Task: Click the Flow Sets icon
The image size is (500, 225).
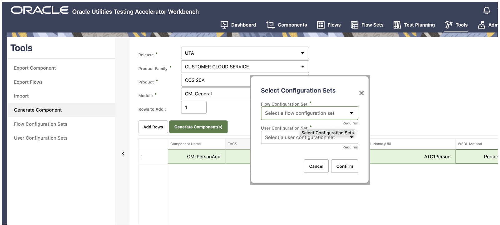Action: pyautogui.click(x=354, y=25)
